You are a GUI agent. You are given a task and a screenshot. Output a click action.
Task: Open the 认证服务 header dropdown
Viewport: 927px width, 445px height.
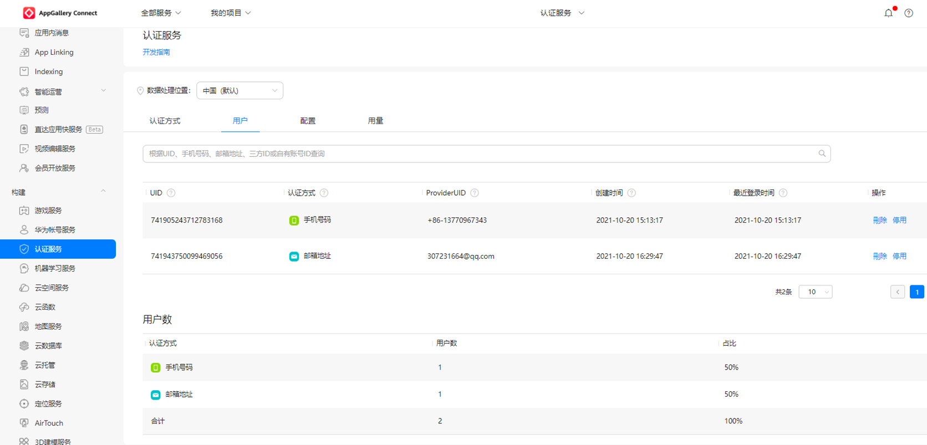(562, 13)
